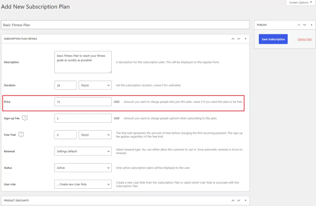
Task: Click the Status field label
Action: click(x=8, y=168)
